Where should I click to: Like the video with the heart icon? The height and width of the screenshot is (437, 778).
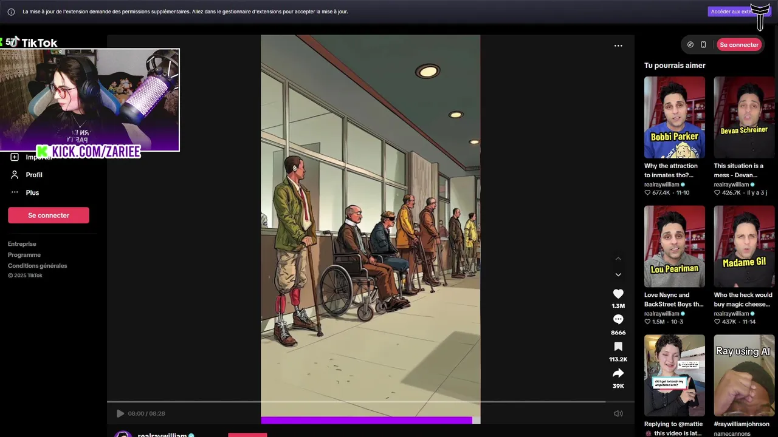tap(618, 294)
